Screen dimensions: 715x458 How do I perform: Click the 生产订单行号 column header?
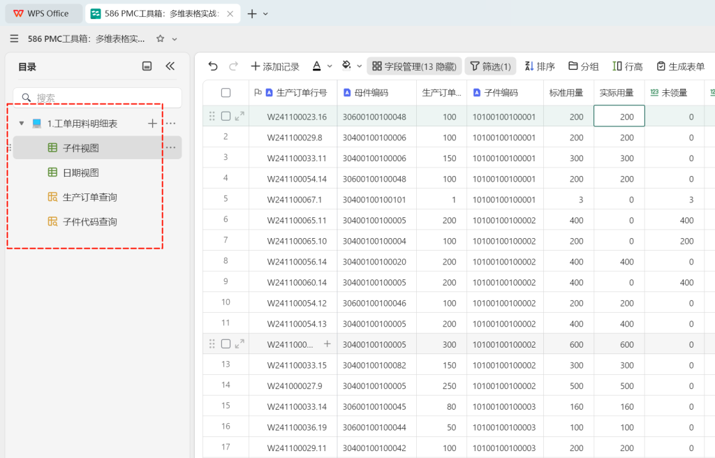tap(293, 93)
